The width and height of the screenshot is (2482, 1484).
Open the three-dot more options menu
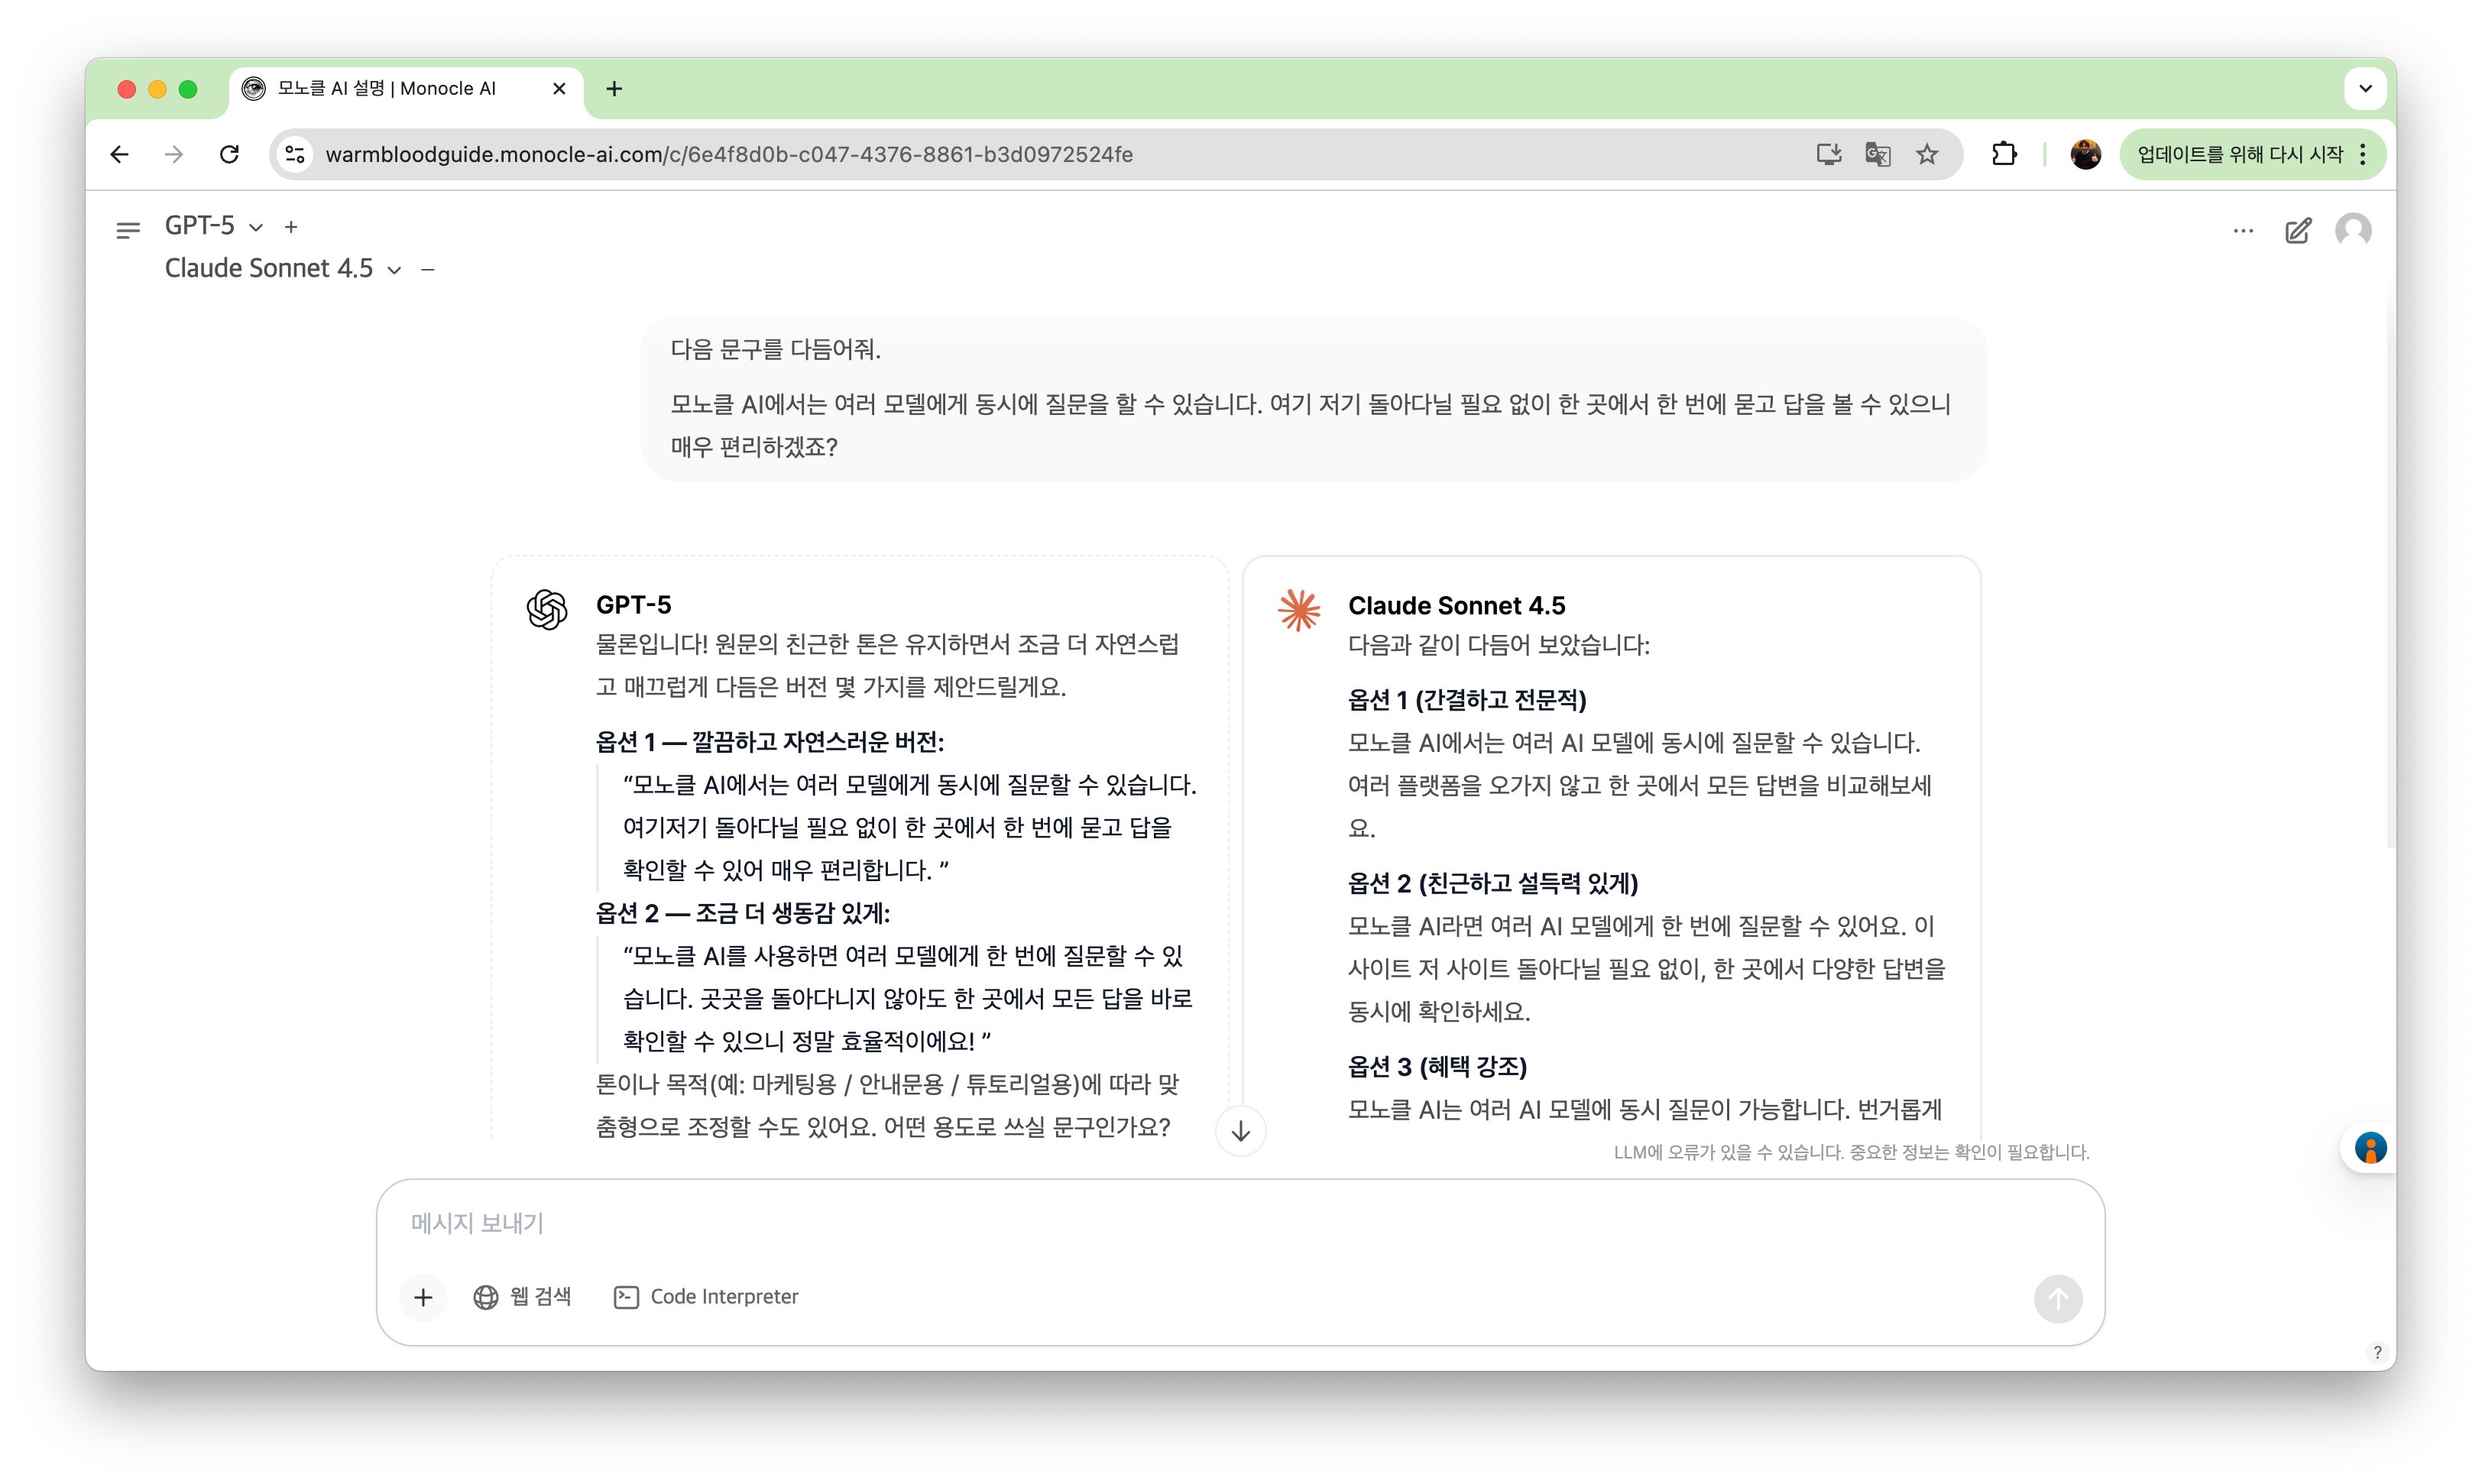pos(2243,230)
